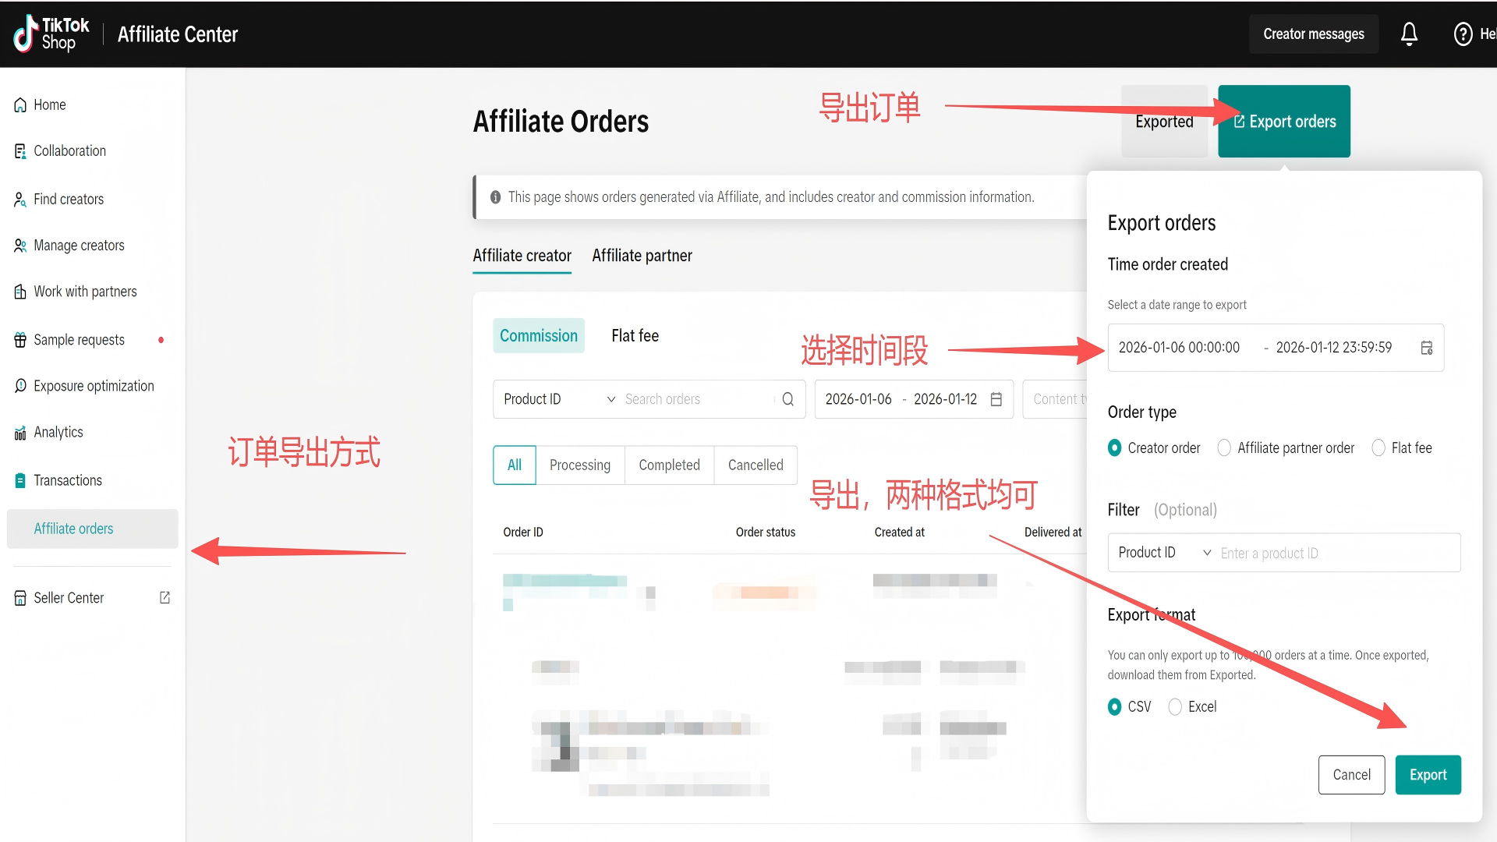1497x842 pixels.
Task: Expand Product ID dropdown in Filter section
Action: tap(1163, 552)
